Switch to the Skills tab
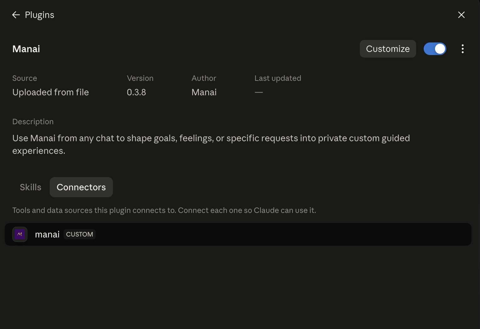 tap(31, 187)
